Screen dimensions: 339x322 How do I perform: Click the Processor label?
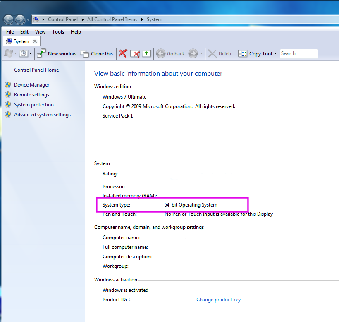[114, 187]
